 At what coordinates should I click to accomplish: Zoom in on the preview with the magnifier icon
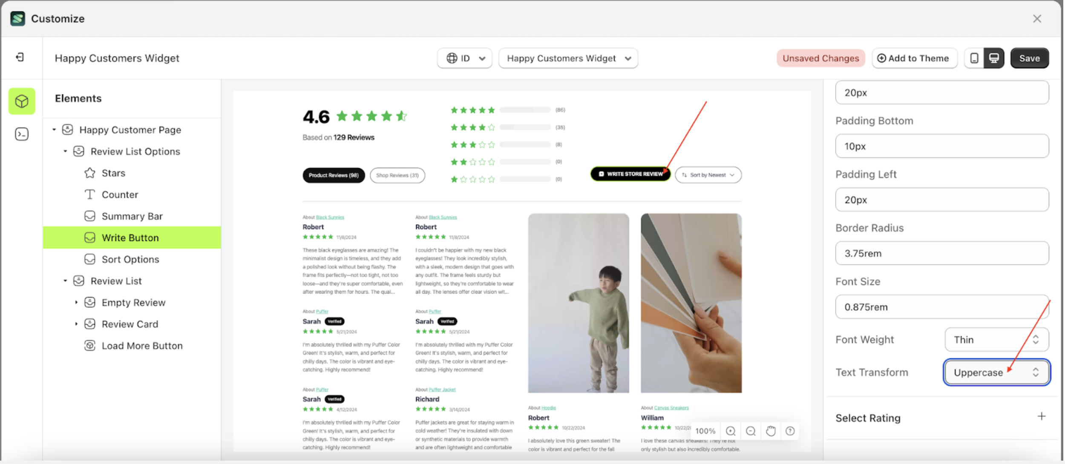pyautogui.click(x=730, y=431)
